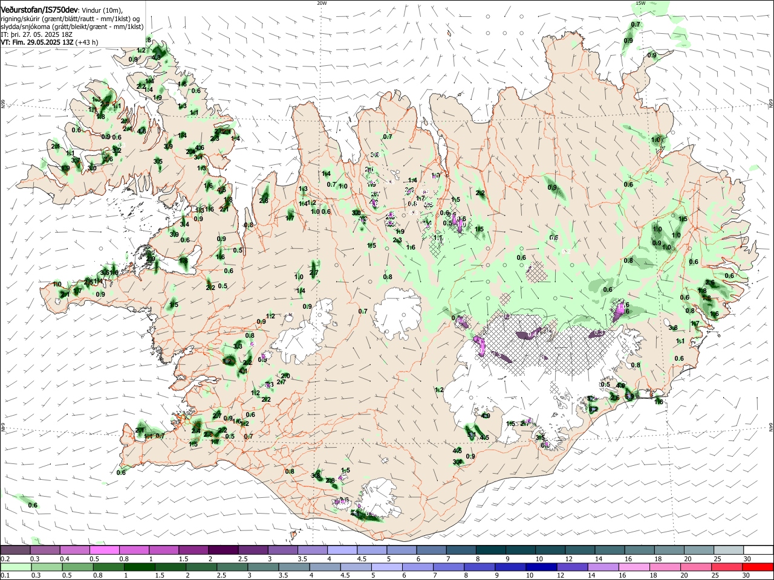Image resolution: width=774 pixels, height=580 pixels.
Task: Pick the snow legend swatch between 3.5 and 4
Action: pos(312,550)
